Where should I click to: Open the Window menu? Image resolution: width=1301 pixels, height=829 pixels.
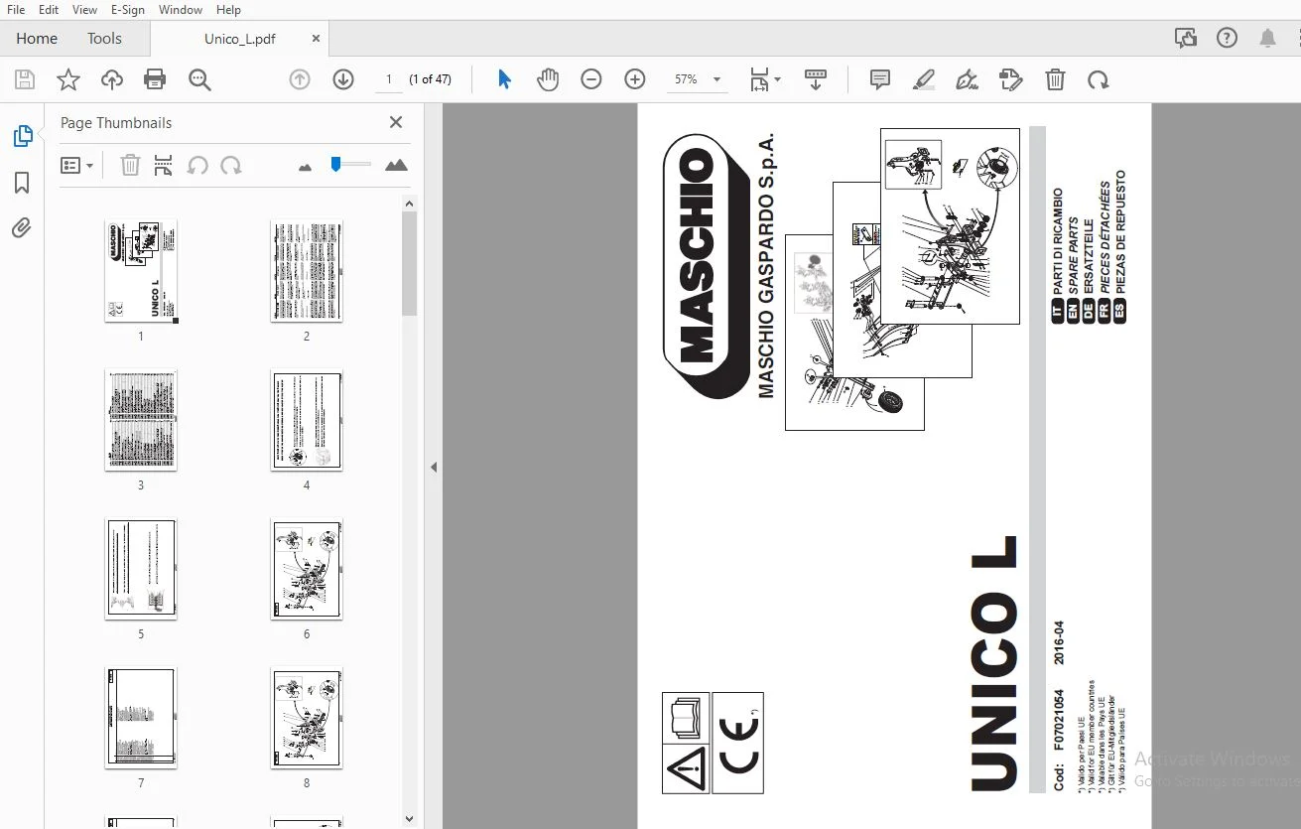[181, 10]
